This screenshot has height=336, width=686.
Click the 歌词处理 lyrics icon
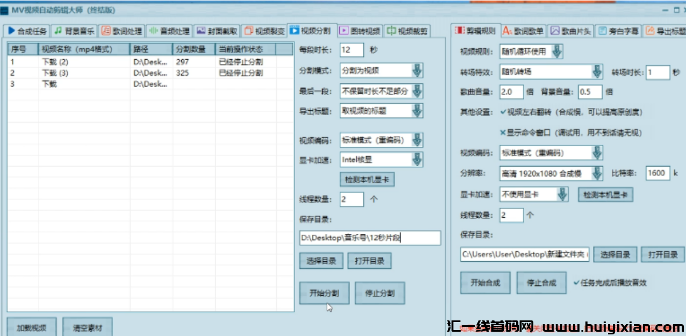[106, 31]
